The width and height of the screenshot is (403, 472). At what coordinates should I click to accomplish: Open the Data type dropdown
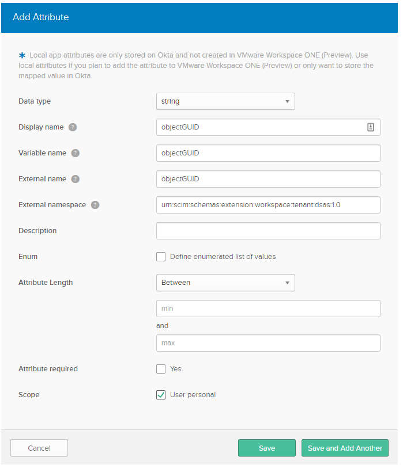point(225,101)
